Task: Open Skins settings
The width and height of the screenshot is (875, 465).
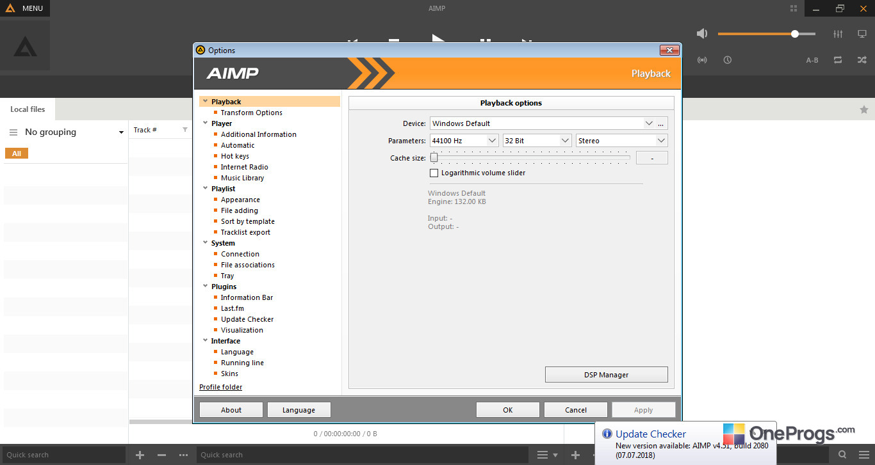Action: pyautogui.click(x=229, y=374)
